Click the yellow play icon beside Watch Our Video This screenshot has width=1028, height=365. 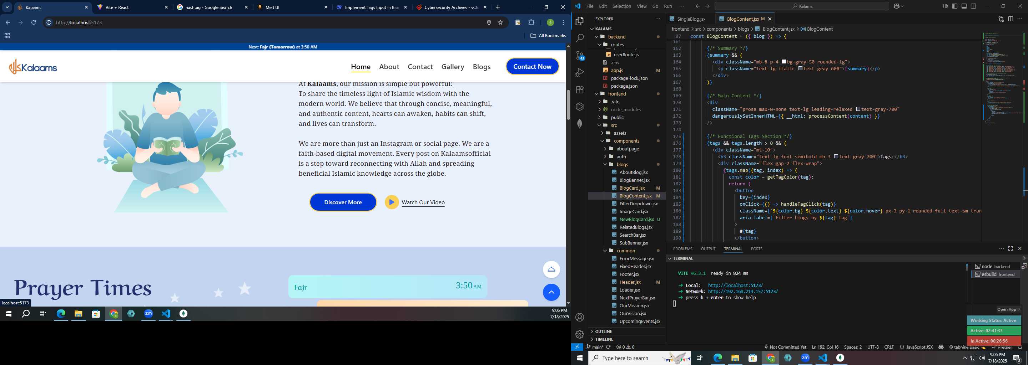[392, 202]
